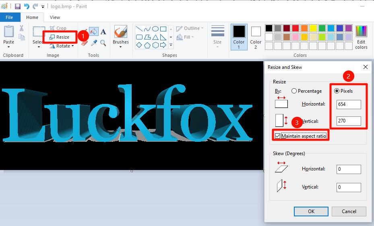
Task: Click the Brushes icon
Action: click(120, 31)
